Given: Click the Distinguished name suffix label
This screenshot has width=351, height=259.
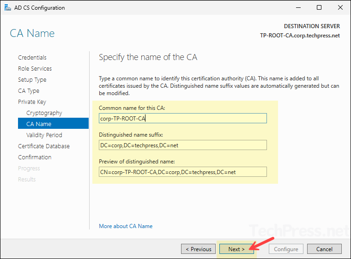Looking at the screenshot, I should click(131, 135).
